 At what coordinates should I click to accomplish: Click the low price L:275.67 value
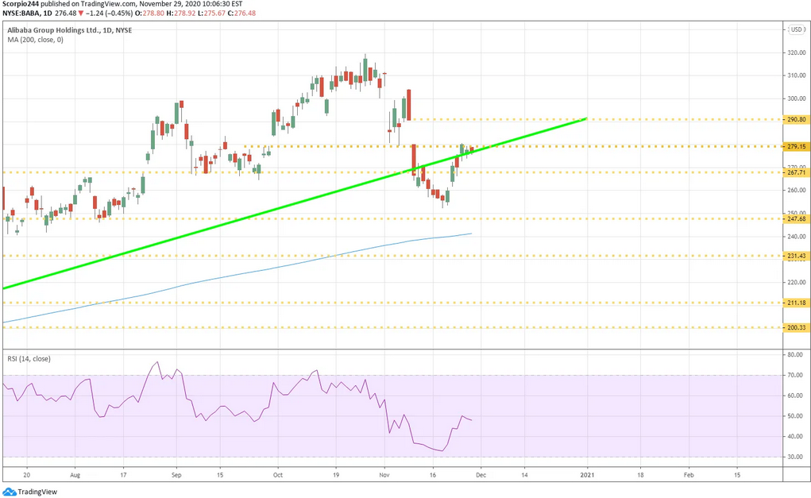[x=211, y=13]
